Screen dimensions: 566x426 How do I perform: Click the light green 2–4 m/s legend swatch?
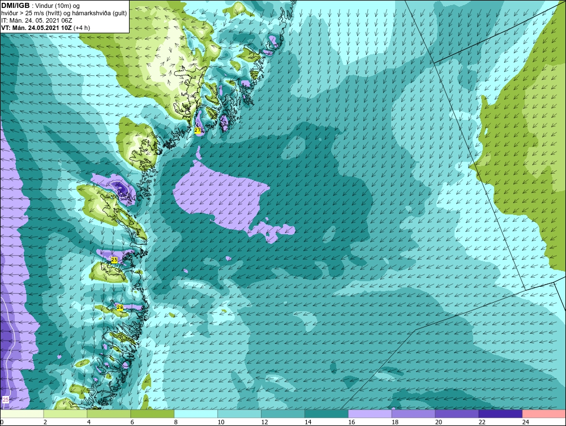point(65,414)
